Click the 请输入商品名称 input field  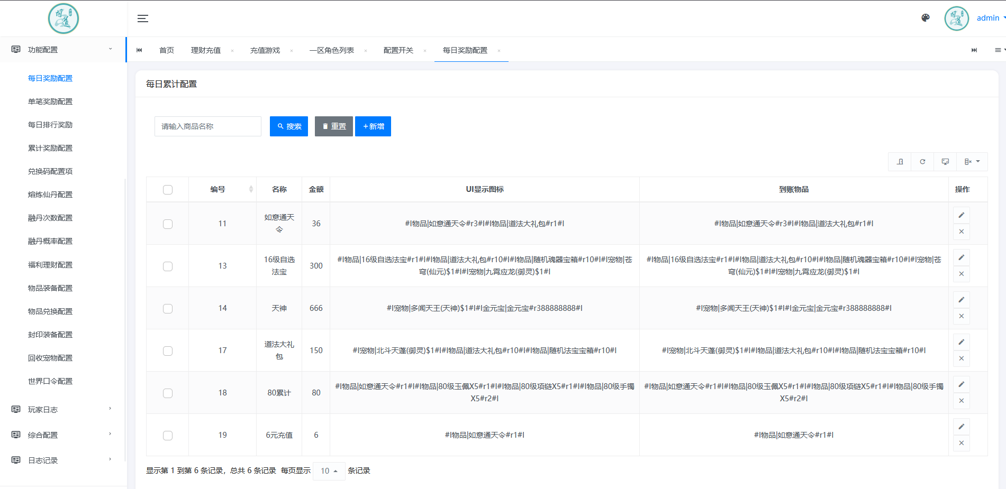(x=207, y=126)
